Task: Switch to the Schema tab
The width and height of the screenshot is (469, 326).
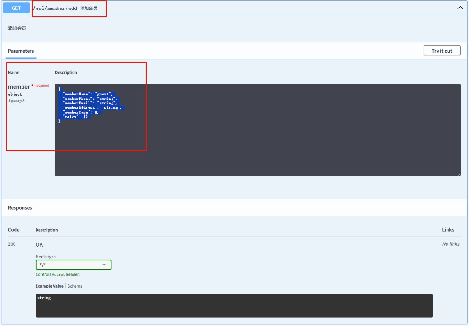Action: [x=75, y=286]
